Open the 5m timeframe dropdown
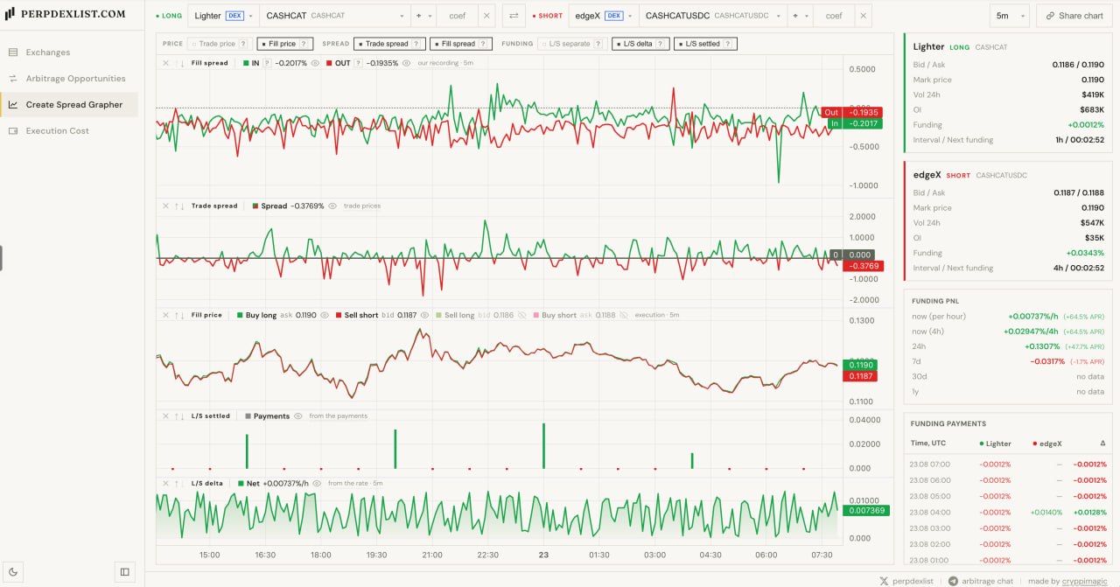 (1009, 16)
